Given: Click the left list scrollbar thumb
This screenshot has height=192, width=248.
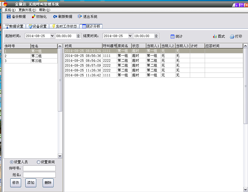Looking at the screenshot, I should click(60, 80).
